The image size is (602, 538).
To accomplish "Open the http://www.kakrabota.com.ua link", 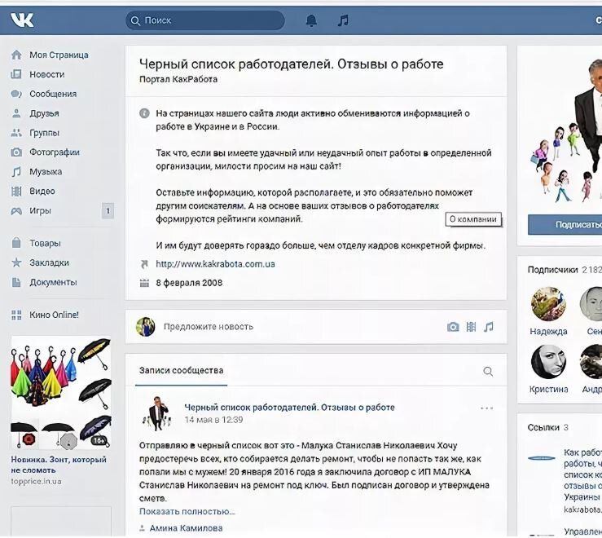I will click(x=215, y=264).
